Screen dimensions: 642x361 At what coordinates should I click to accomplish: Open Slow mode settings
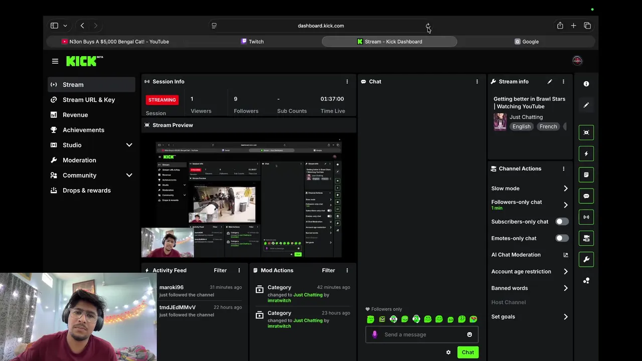point(530,189)
